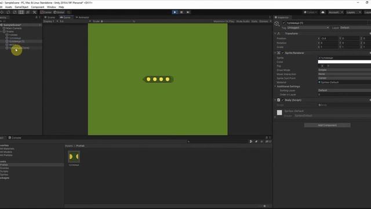Open the Console tab

coord(15,138)
